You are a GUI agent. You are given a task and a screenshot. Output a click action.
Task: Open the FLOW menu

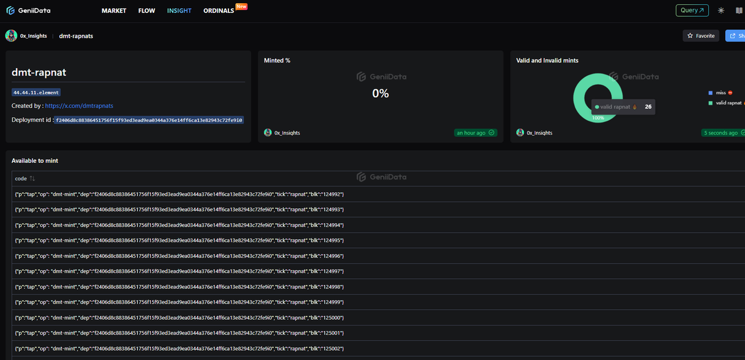pyautogui.click(x=147, y=11)
